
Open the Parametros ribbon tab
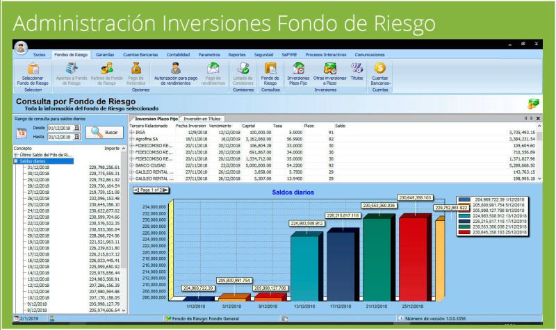click(x=209, y=55)
